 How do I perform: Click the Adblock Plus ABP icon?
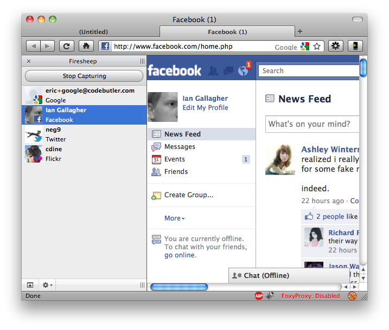click(259, 296)
